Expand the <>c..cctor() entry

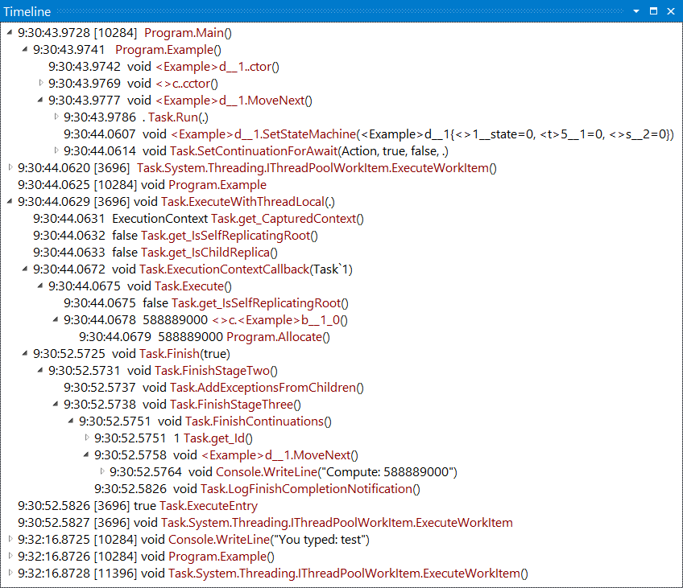coord(41,83)
